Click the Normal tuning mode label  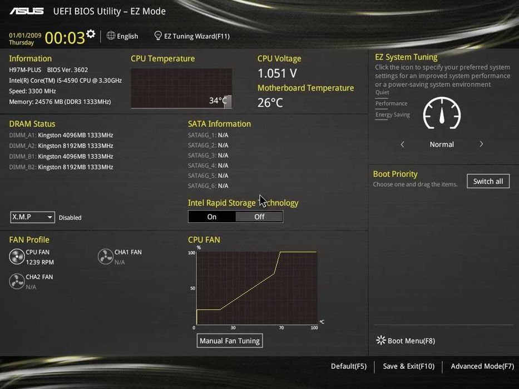[x=442, y=144]
